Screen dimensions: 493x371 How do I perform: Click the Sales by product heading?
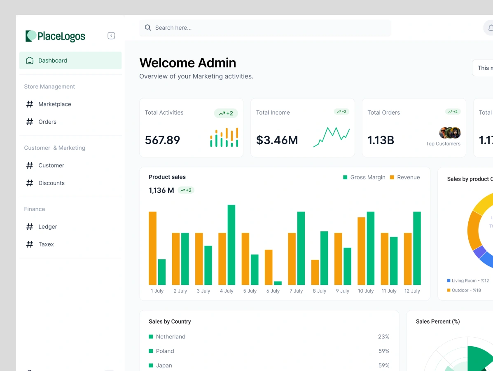(x=470, y=179)
